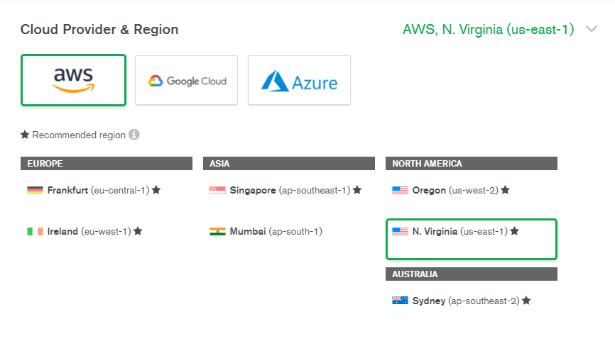Click the US flag beside Oregon
The width and height of the screenshot is (615, 341).
[x=401, y=190]
